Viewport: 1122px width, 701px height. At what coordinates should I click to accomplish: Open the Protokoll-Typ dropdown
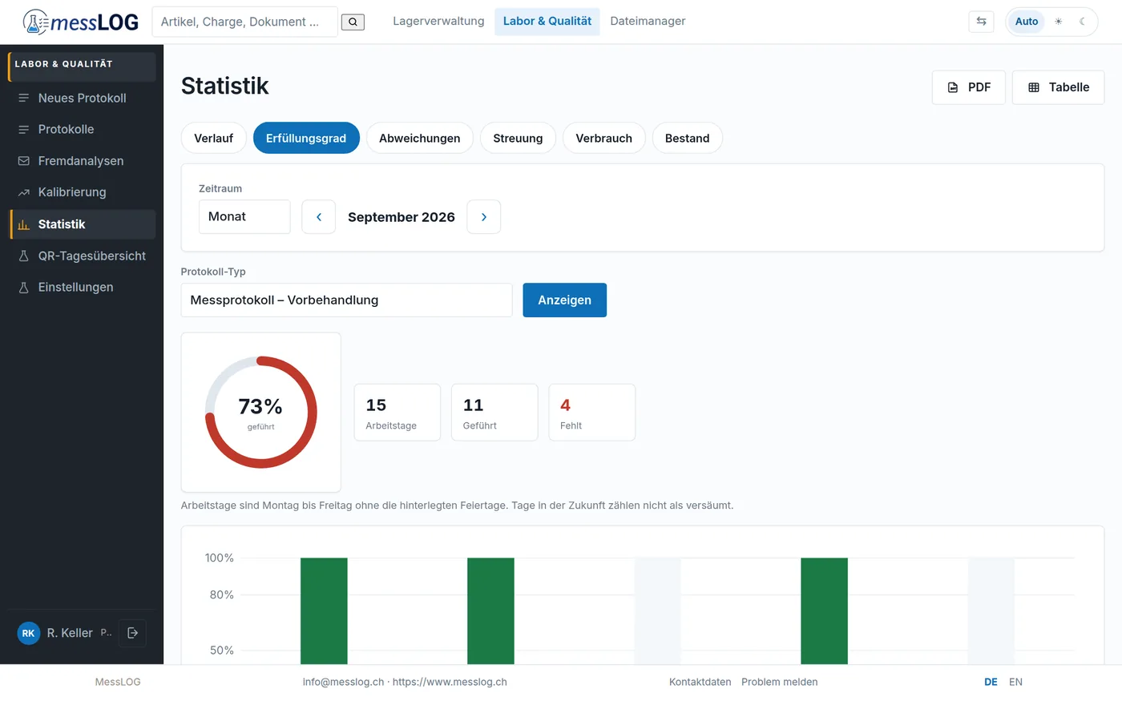[346, 300]
